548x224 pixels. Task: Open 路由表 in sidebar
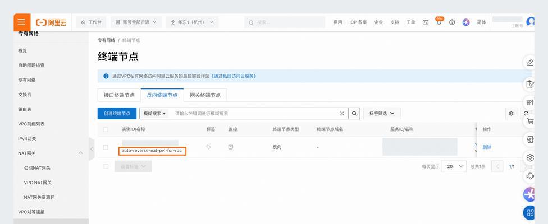25,109
